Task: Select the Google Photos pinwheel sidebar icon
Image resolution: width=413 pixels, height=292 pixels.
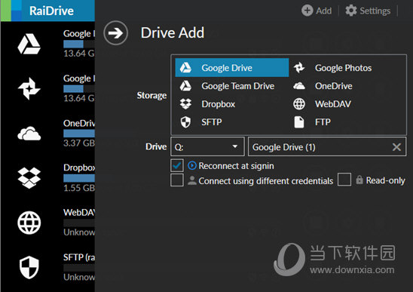Action: click(x=29, y=88)
